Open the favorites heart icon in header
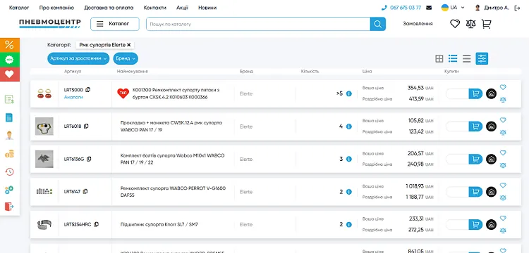The height and width of the screenshot is (253, 529). [455, 24]
